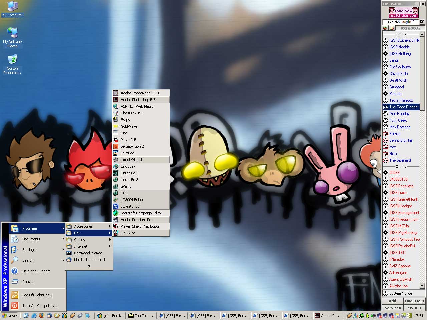Expand the Games submenu
The image size is (427, 320).
(89, 240)
